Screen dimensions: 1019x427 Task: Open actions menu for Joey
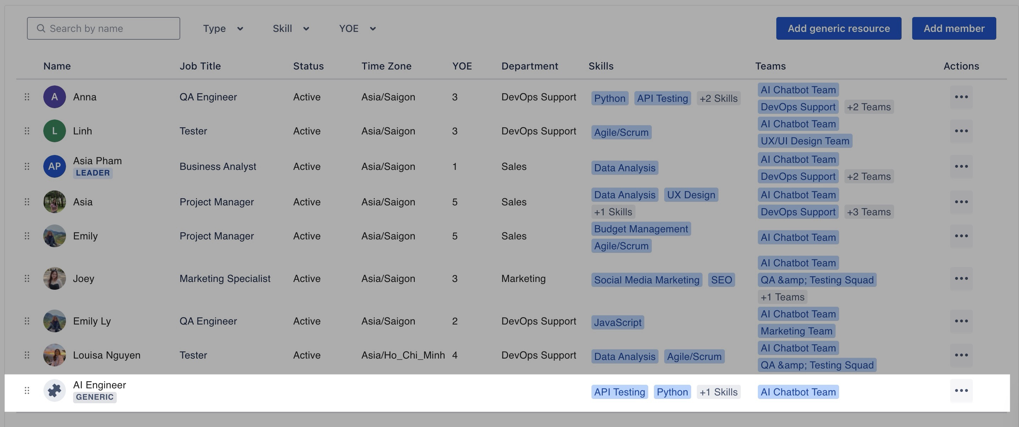coord(961,278)
